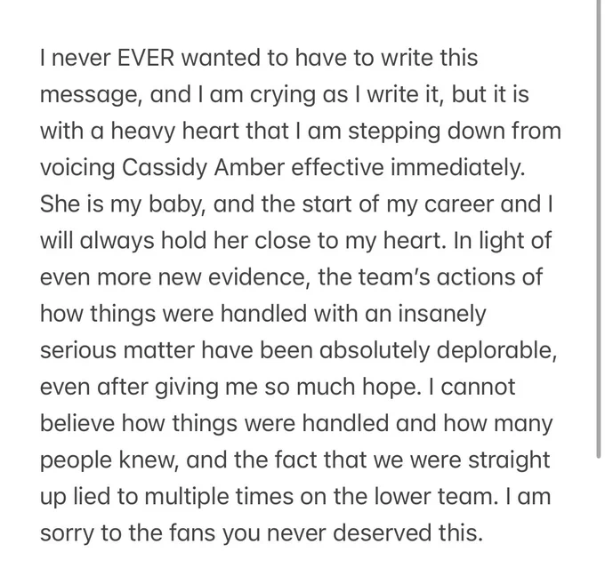Place cursor on the word "crying"
Screen dimensions: 605x576
tap(282, 95)
